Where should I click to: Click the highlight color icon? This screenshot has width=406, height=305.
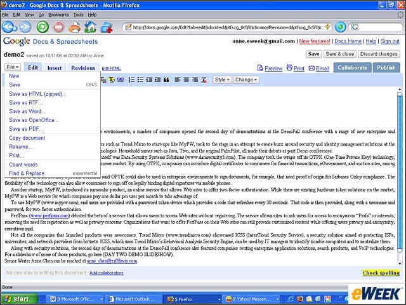[112, 79]
